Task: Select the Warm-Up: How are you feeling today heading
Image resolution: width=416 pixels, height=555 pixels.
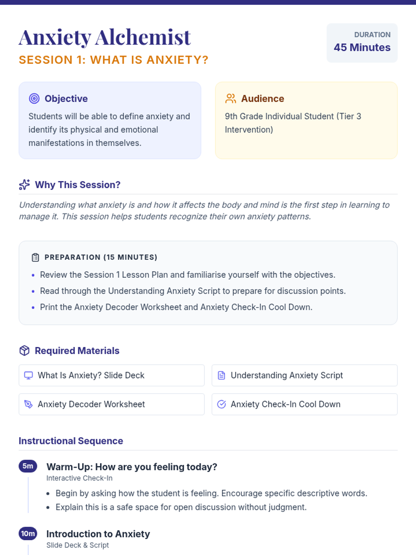Action: (x=132, y=467)
